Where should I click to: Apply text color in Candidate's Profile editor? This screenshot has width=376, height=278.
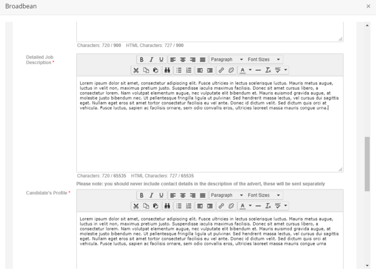click(243, 206)
